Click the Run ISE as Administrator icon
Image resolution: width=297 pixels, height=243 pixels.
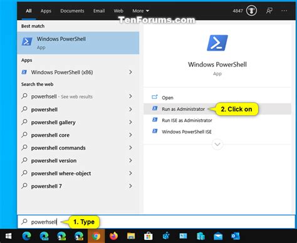point(155,120)
